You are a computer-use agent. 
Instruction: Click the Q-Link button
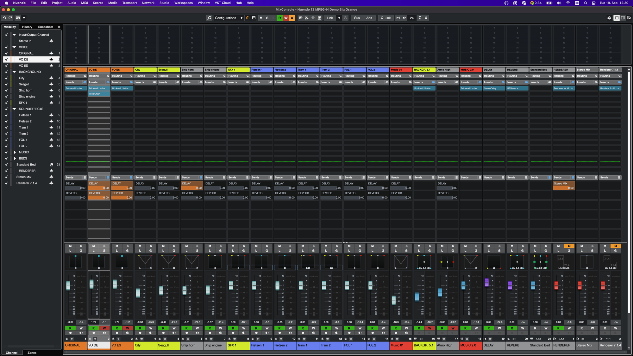point(385,18)
